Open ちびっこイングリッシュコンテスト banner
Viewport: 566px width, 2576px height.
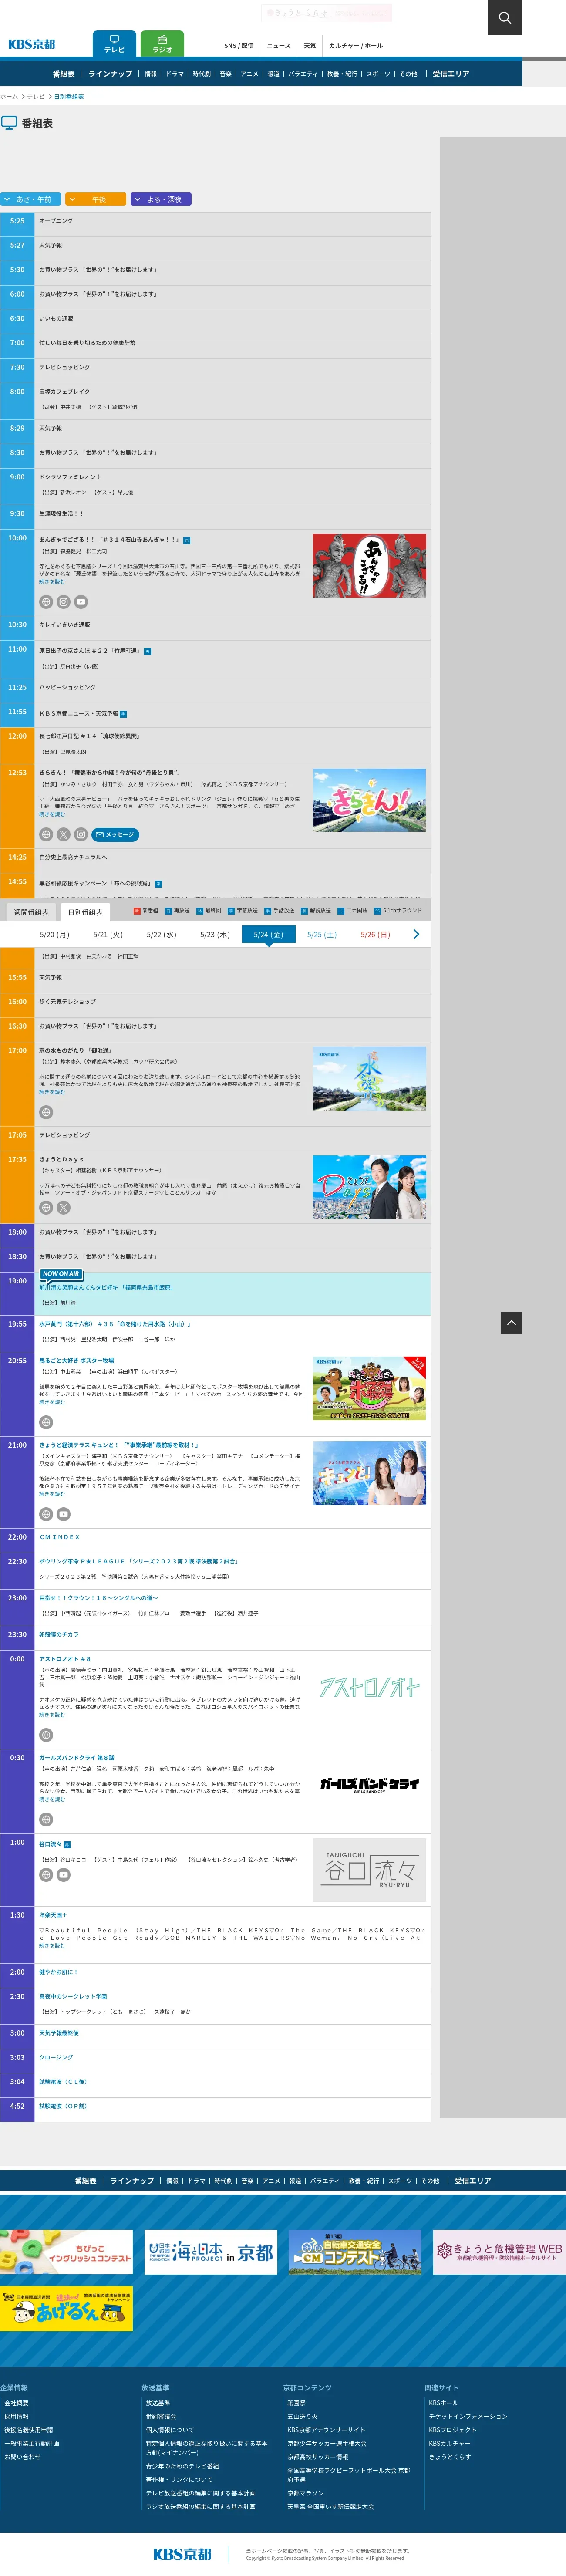tap(66, 2252)
